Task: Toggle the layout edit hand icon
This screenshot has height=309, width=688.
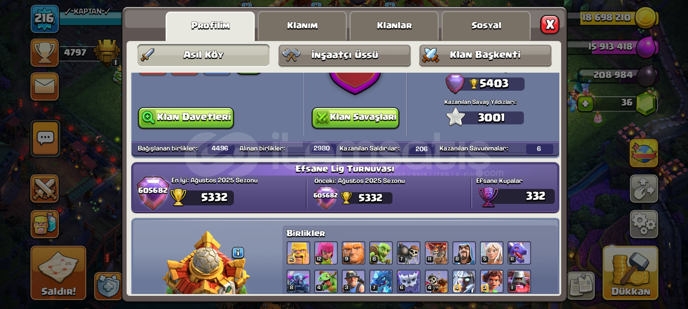Action: [x=644, y=189]
